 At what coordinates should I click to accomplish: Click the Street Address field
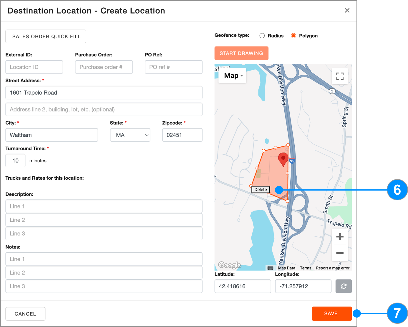(104, 93)
